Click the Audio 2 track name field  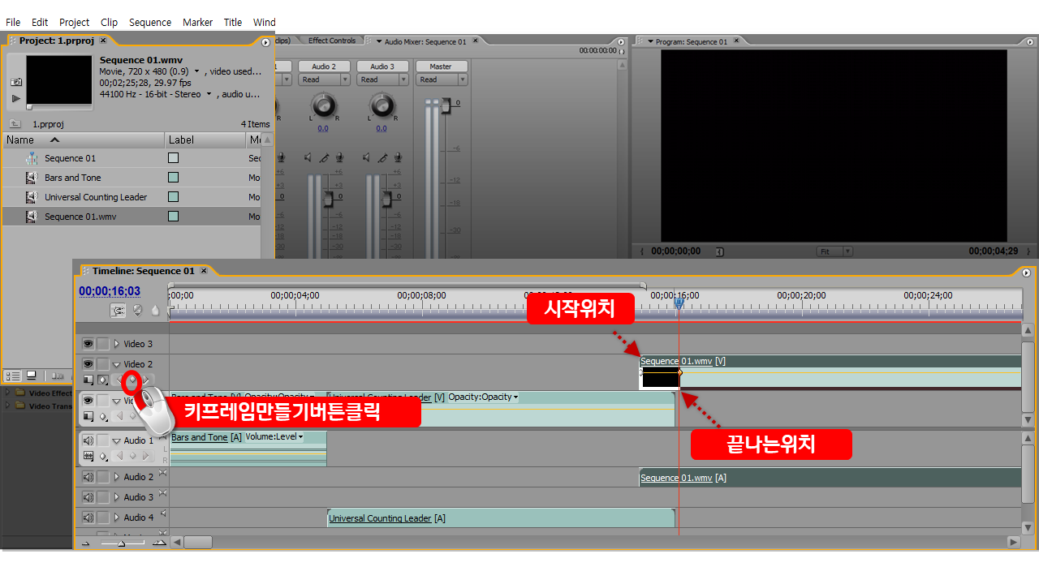[325, 67]
